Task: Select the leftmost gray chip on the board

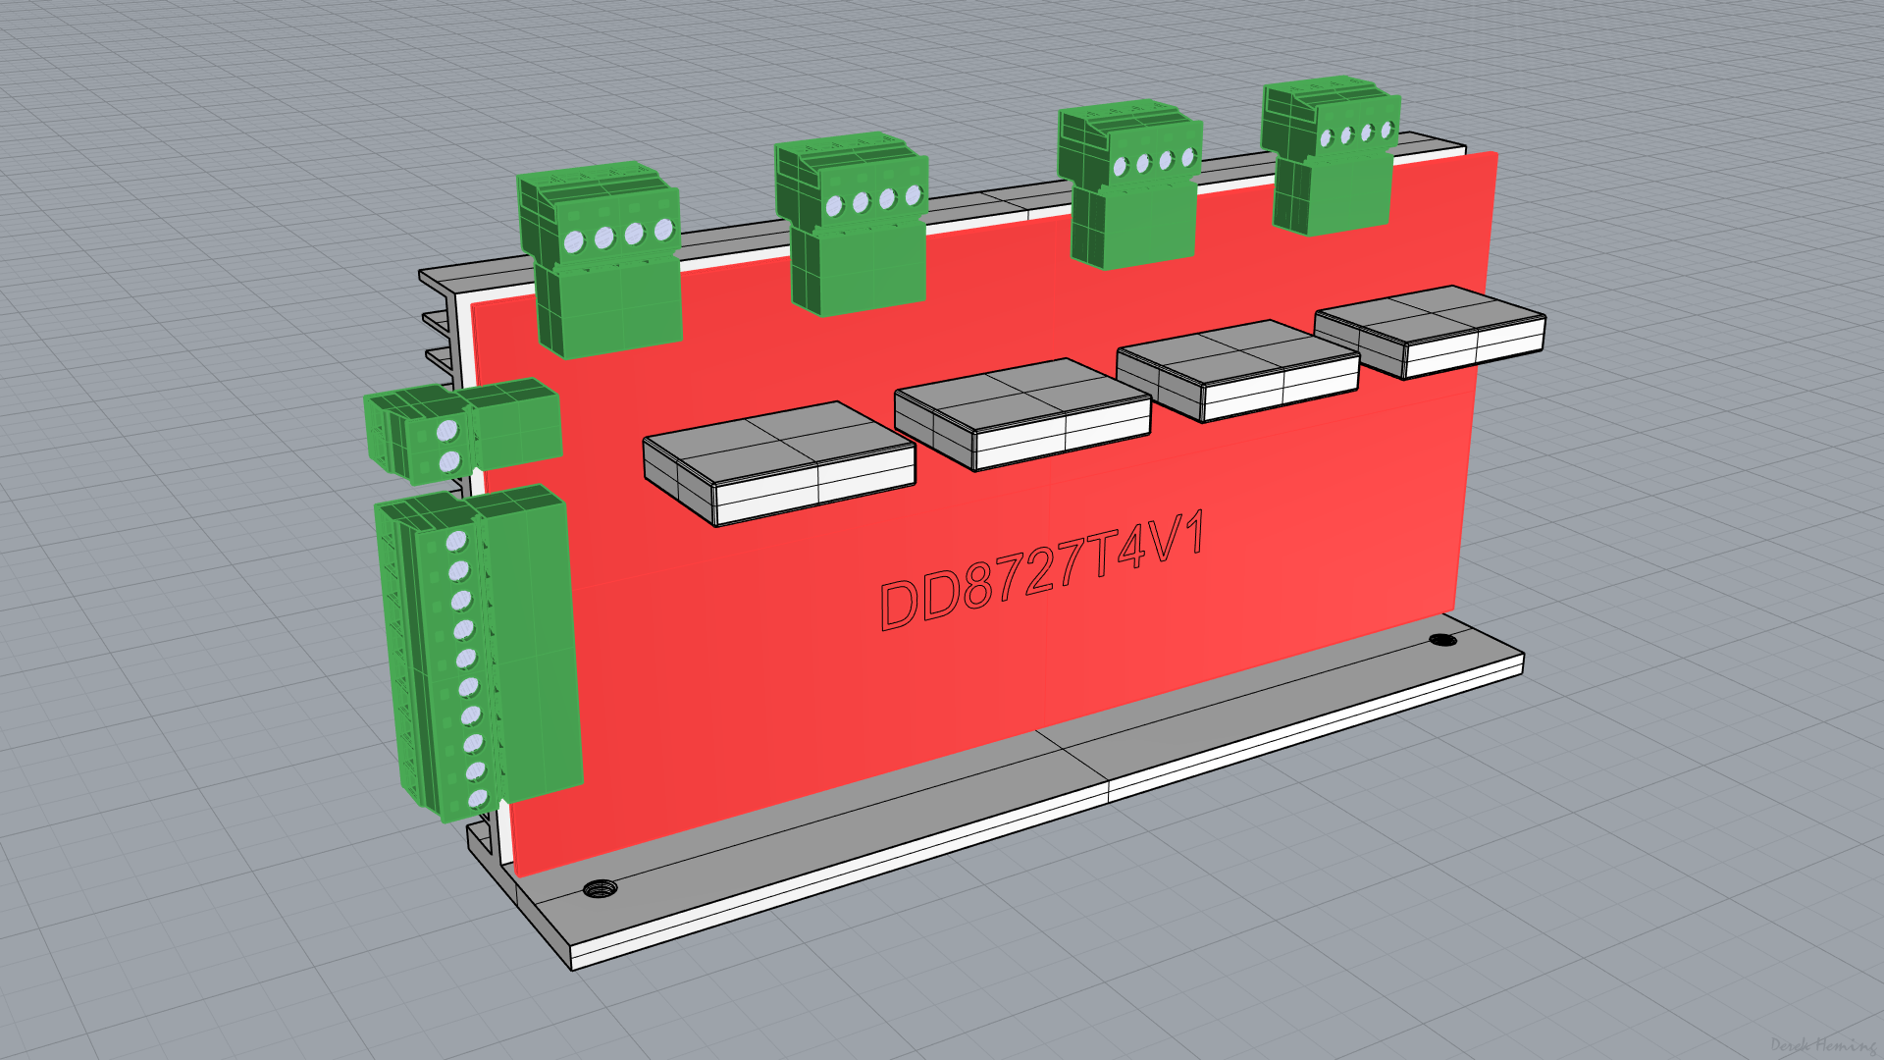Action: pyautogui.click(x=779, y=463)
